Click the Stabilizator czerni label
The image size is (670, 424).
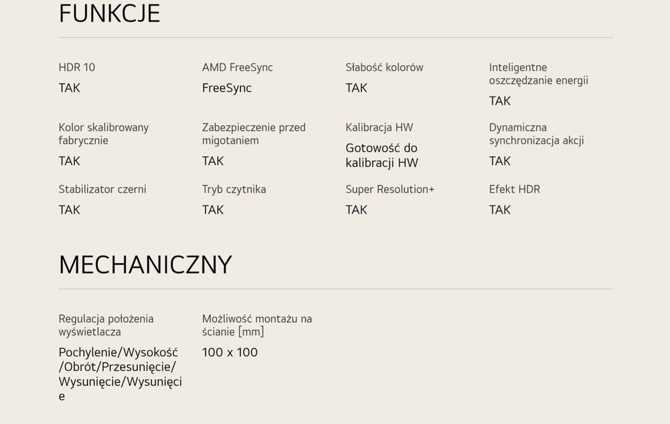tap(102, 189)
